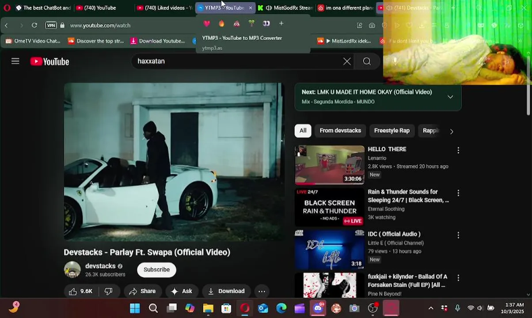The width and height of the screenshot is (532, 318).
Task: Click the www.youtube.com/watch address bar
Action: point(100,25)
